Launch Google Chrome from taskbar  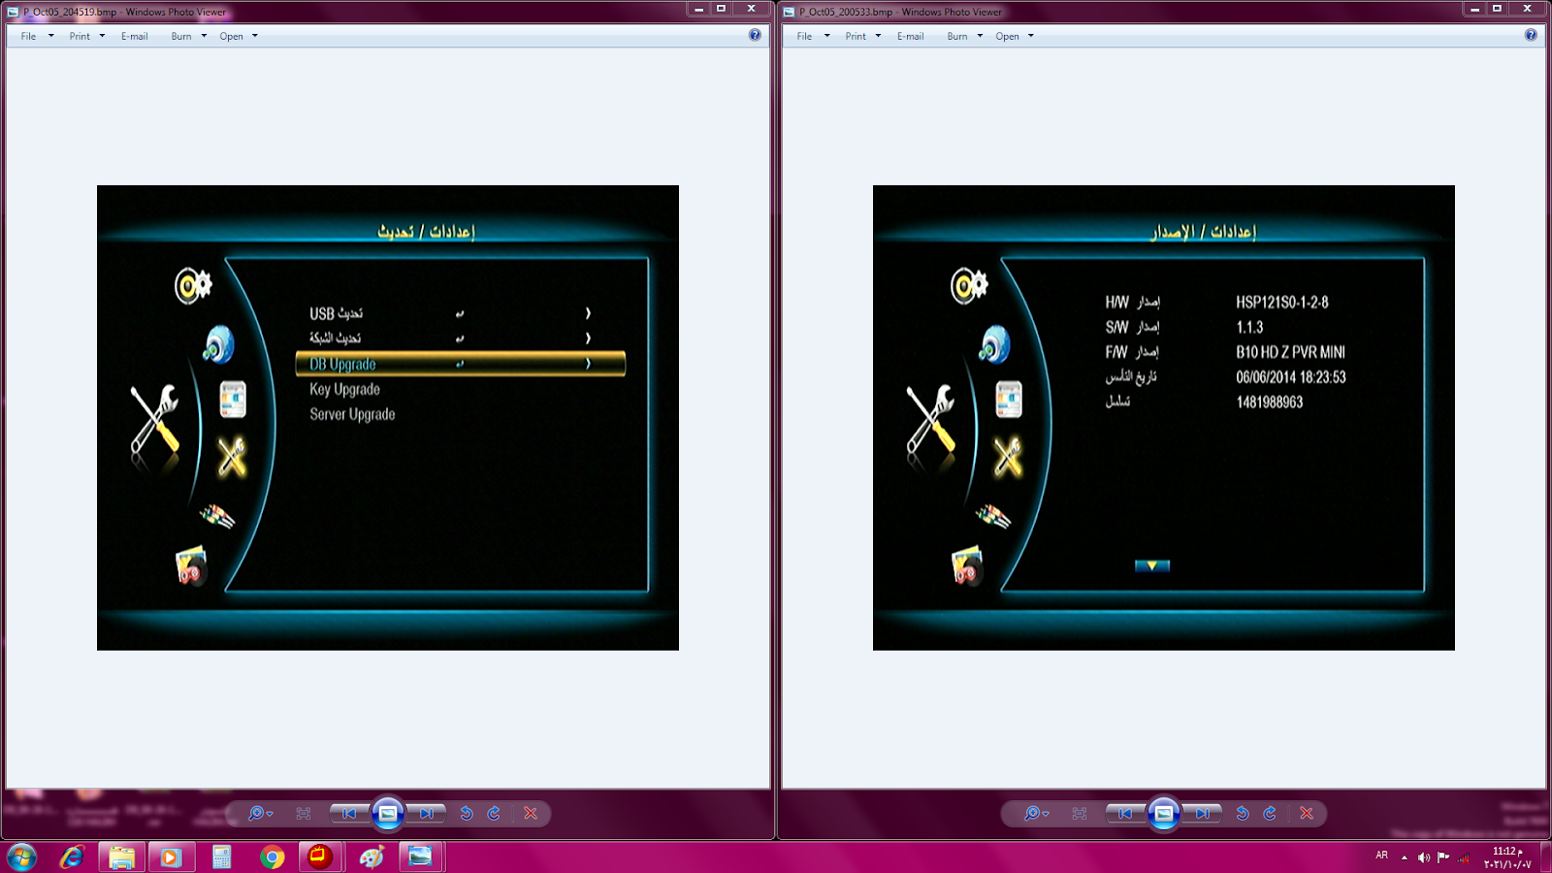coord(272,857)
